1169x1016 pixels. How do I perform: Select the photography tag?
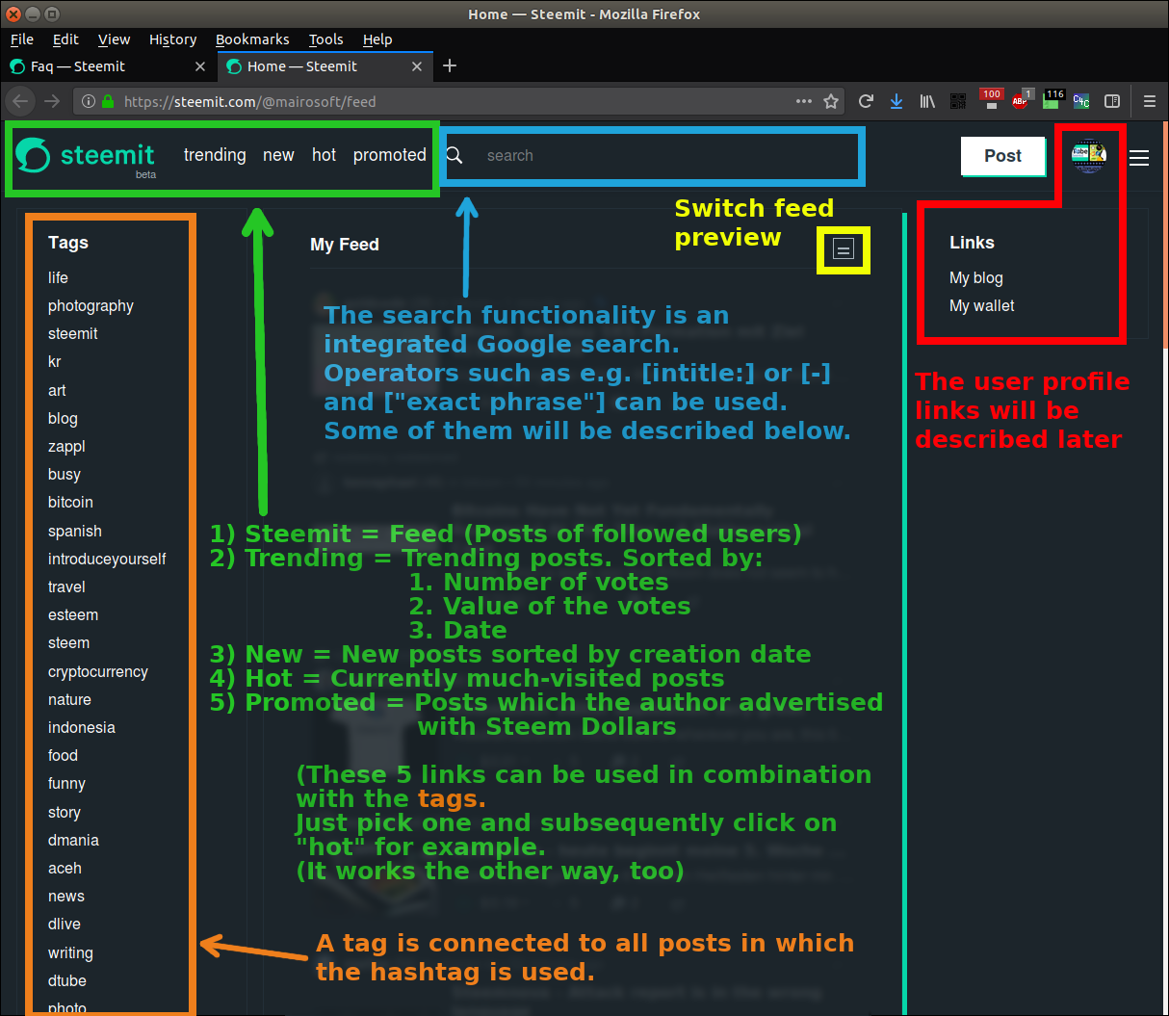pyautogui.click(x=91, y=305)
